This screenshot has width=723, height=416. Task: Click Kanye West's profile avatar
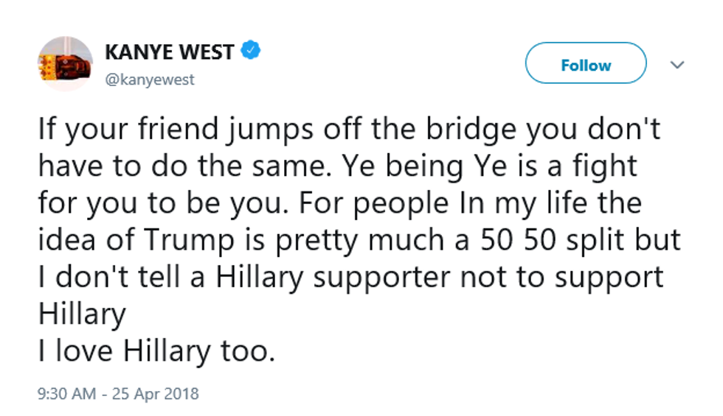tap(66, 64)
